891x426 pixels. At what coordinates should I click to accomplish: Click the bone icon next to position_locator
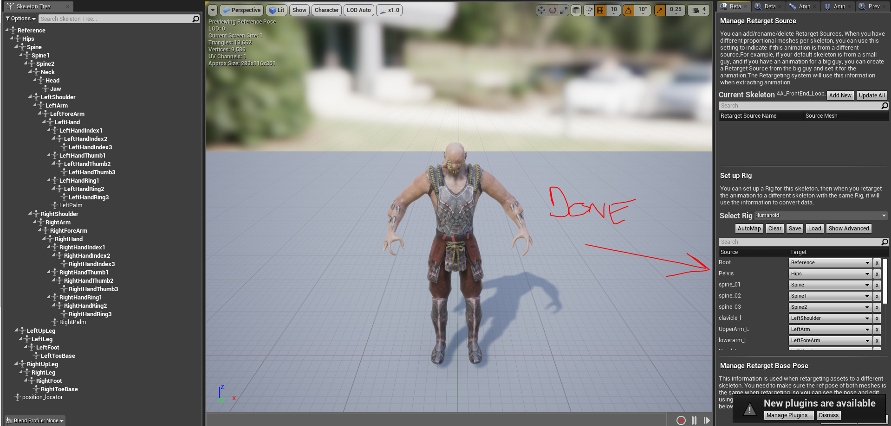click(x=18, y=397)
